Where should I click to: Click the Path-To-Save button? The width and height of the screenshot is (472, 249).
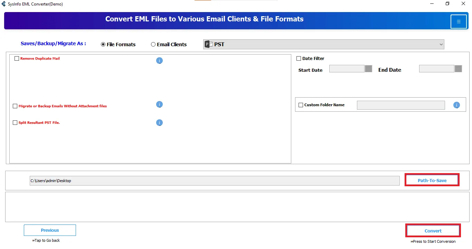[432, 180]
